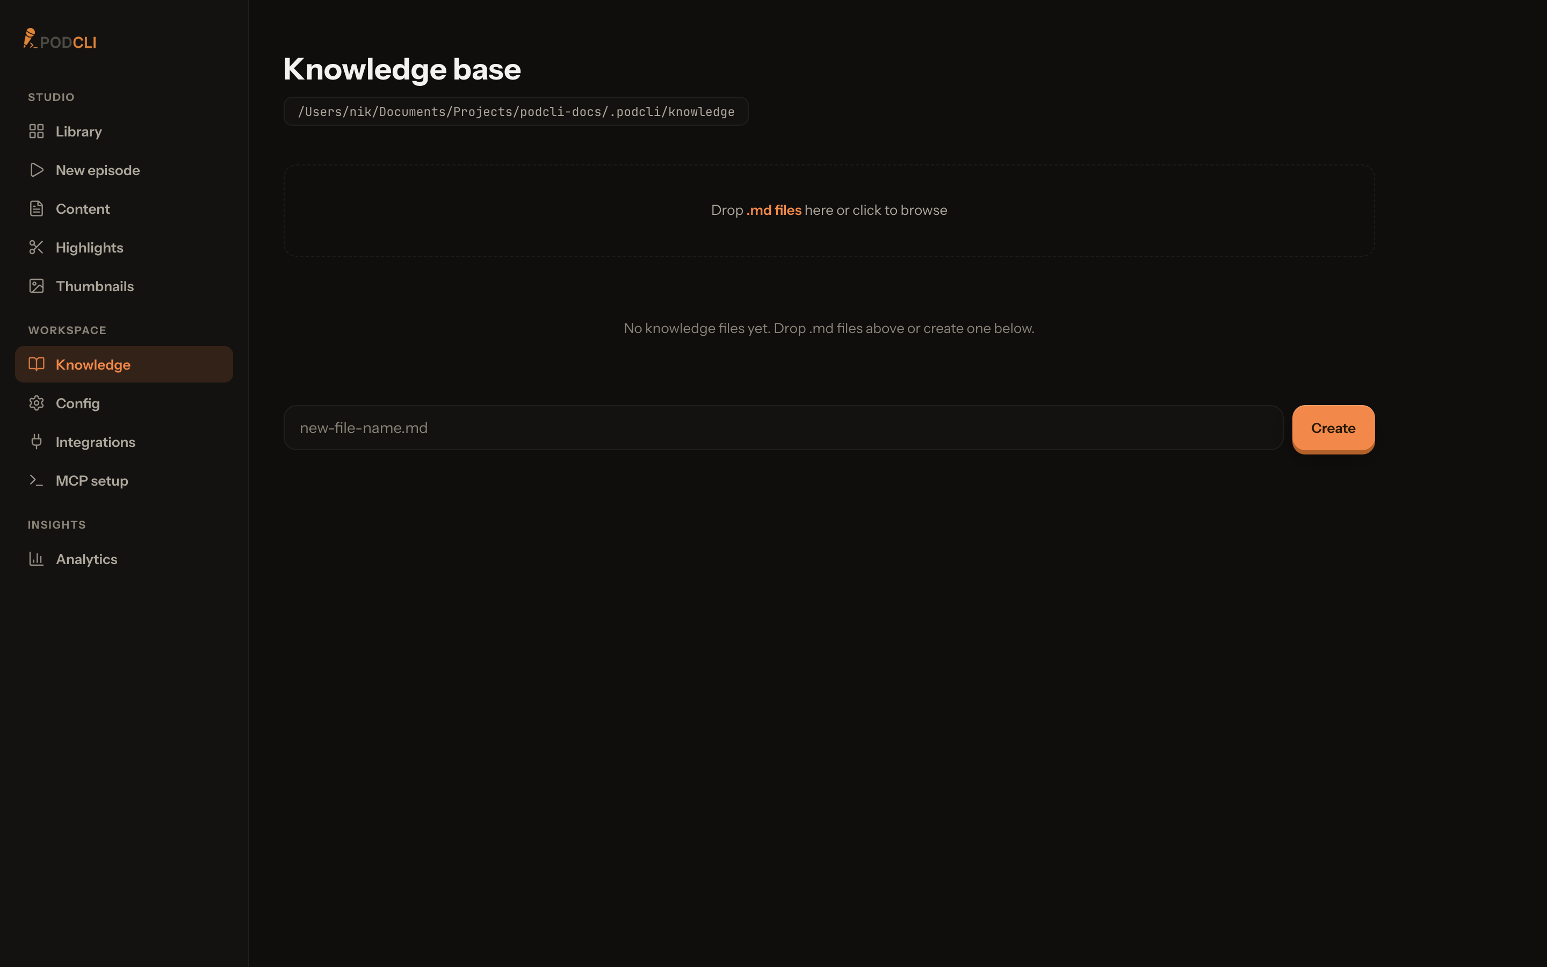Click the .md files drop zone to browse
Viewport: 1547px width, 967px height.
tap(829, 211)
